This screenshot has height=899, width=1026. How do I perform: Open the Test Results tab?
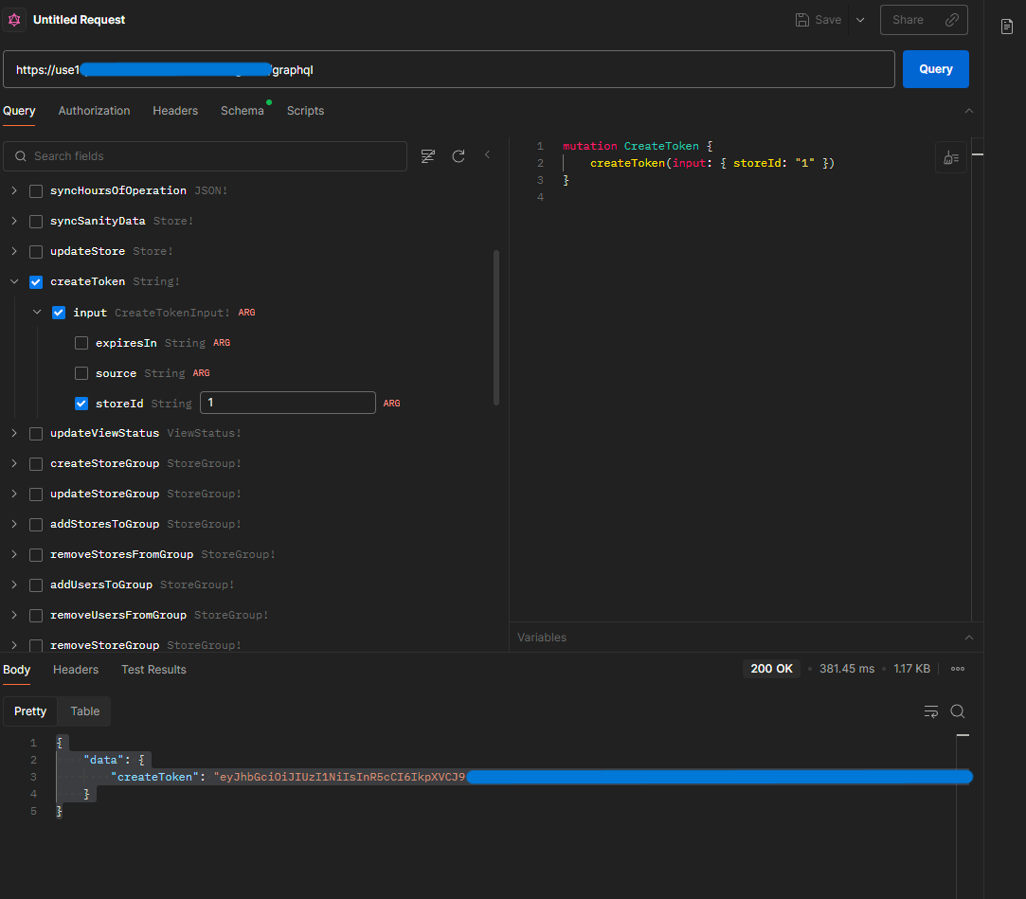[x=153, y=670]
